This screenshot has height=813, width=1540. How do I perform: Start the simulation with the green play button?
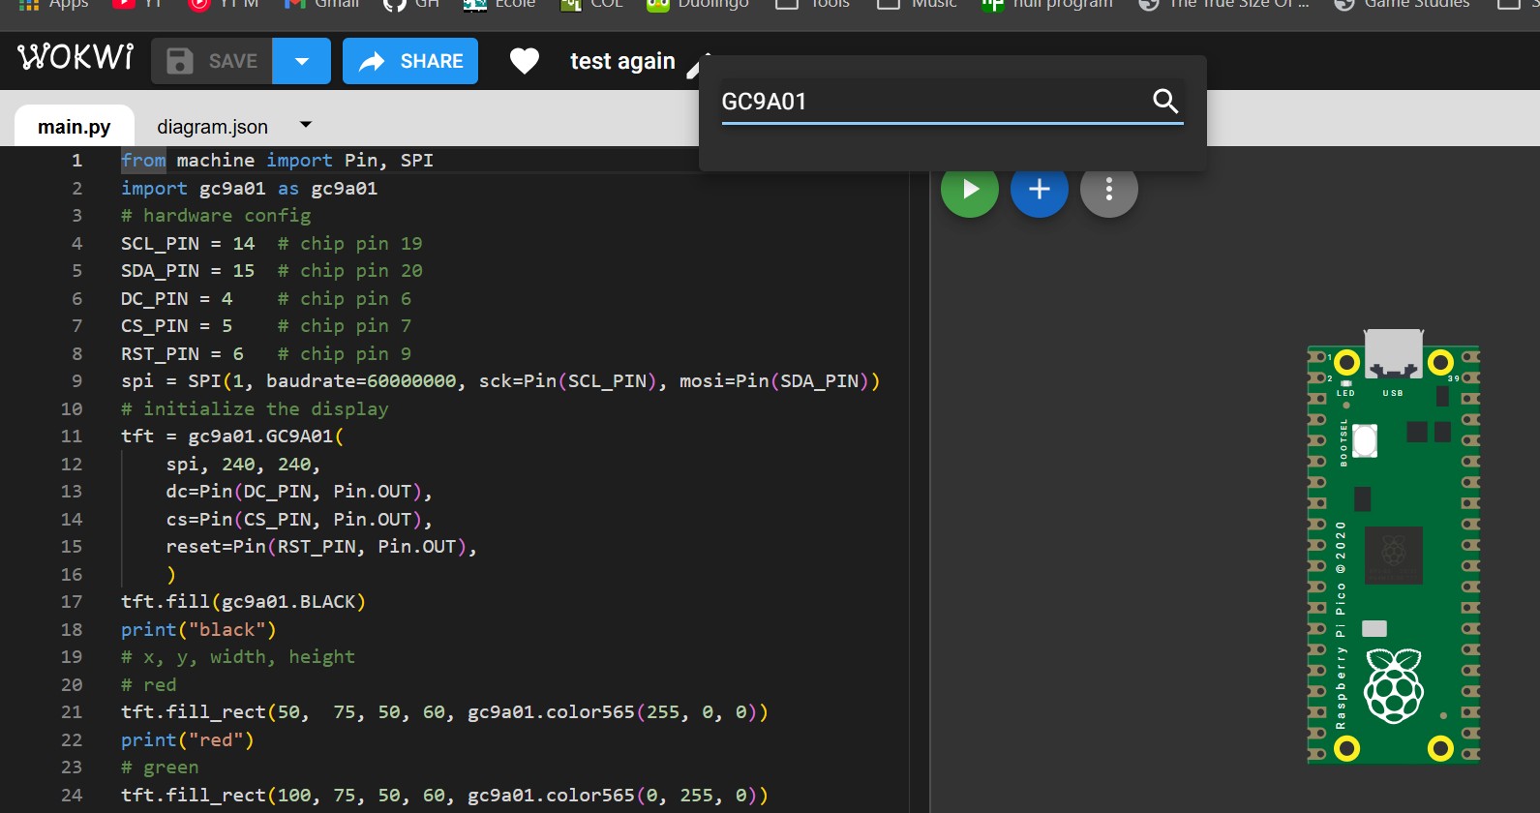point(970,189)
